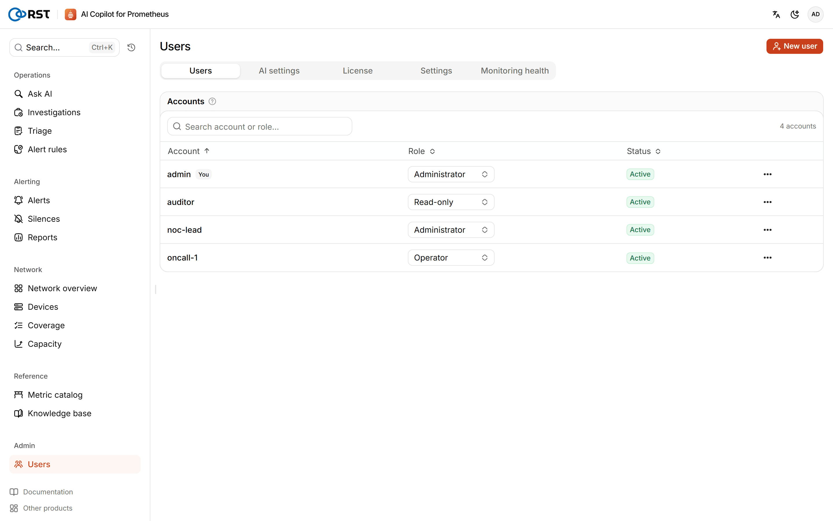The height and width of the screenshot is (521, 833).
Task: Expand role dropdown for admin account
Action: [x=451, y=174]
